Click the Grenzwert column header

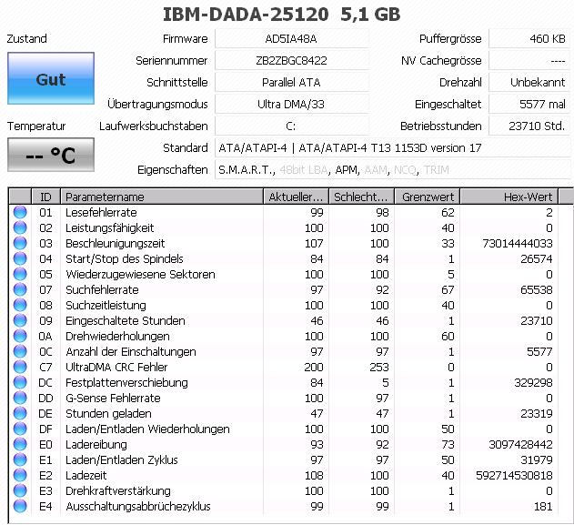(427, 197)
